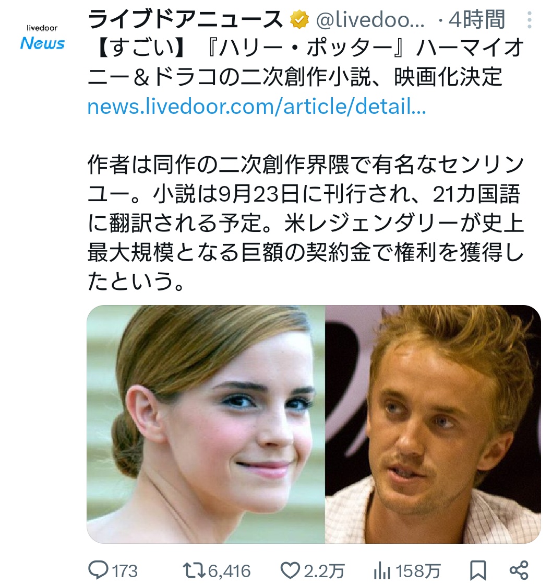Open the news.livedoor.com article link

click(257, 107)
